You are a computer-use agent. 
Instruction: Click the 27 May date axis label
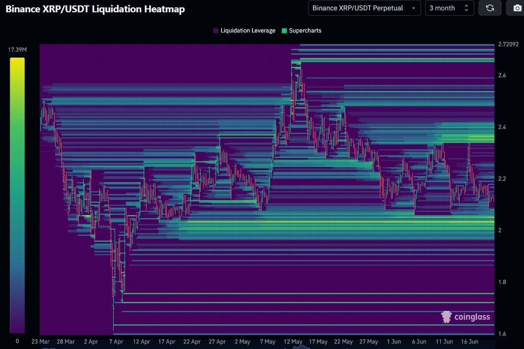pos(369,342)
